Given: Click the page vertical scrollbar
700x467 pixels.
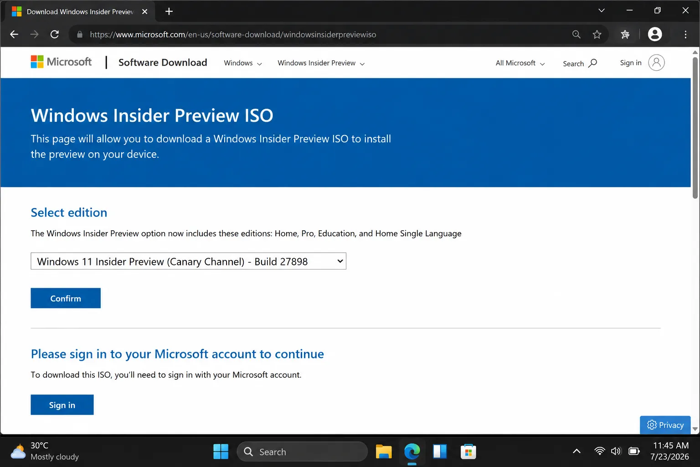Looking at the screenshot, I should [695, 128].
